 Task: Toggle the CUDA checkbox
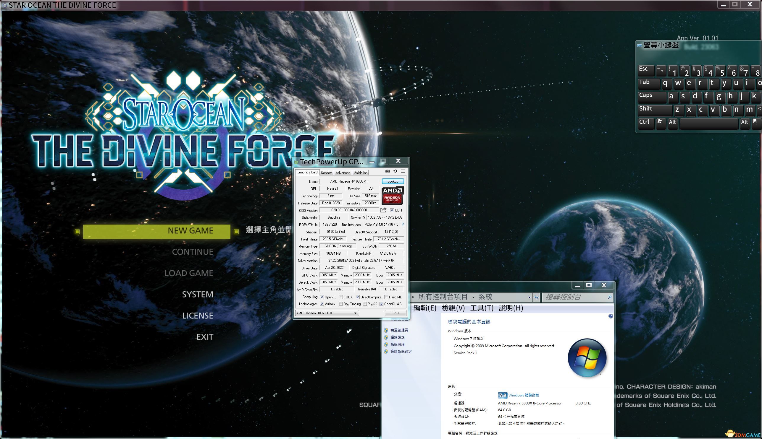pos(340,297)
